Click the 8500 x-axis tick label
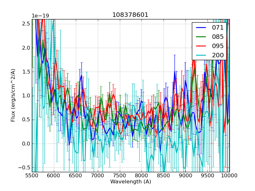 coord(164,175)
